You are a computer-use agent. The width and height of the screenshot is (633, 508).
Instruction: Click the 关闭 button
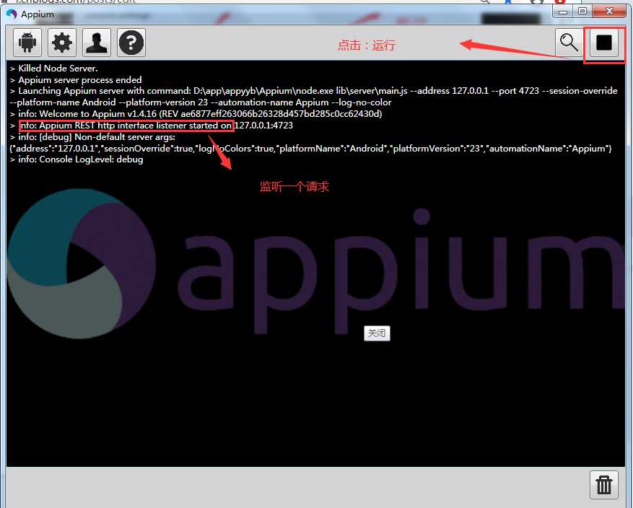click(377, 333)
